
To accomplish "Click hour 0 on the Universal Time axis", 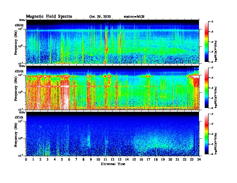I will click(x=26, y=160).
